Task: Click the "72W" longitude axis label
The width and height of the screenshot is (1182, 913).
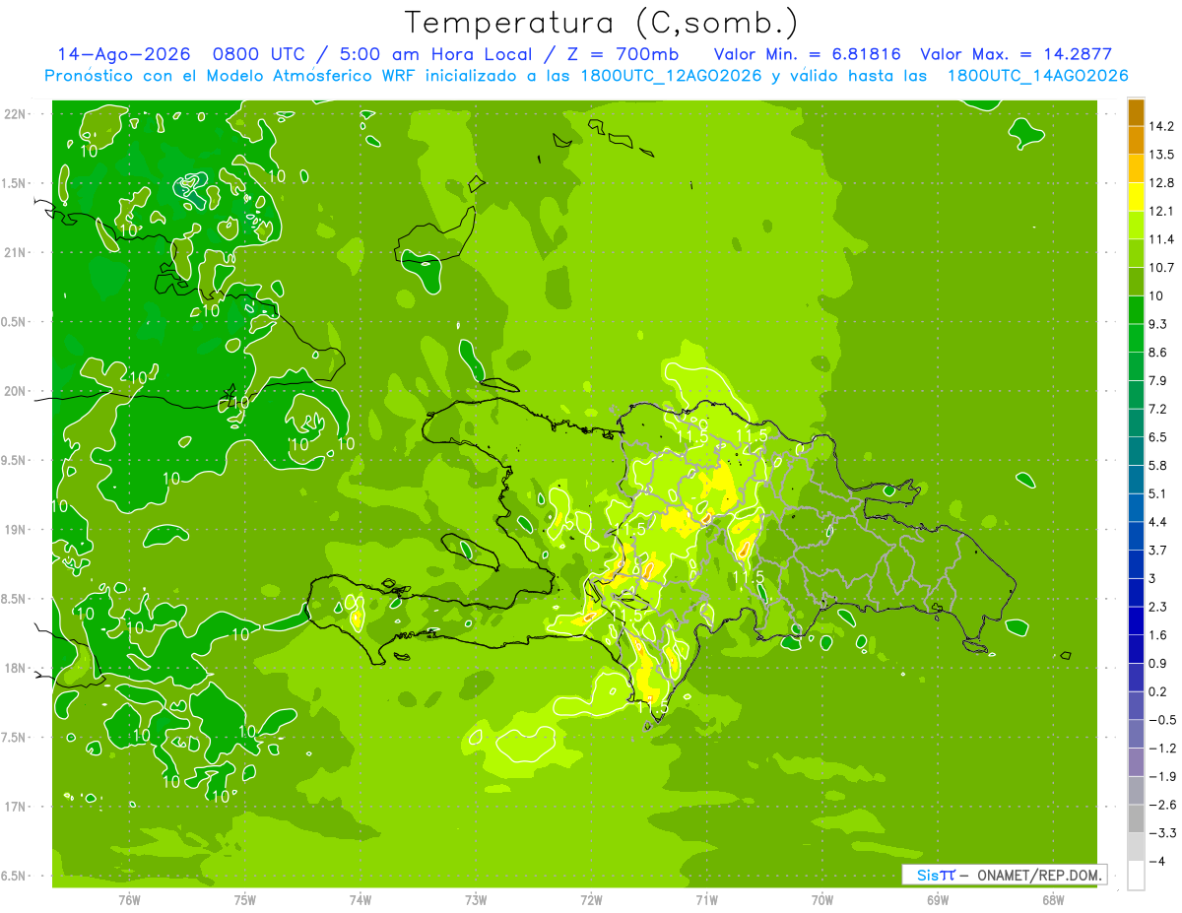Action: (591, 900)
